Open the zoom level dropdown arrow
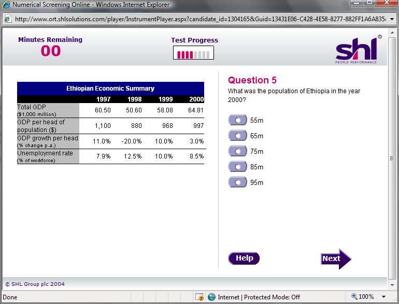This screenshot has height=304, width=399. point(383,297)
